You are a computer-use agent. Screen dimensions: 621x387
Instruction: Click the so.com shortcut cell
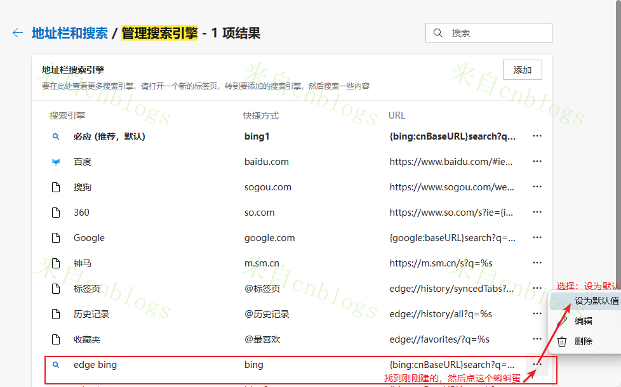point(260,213)
